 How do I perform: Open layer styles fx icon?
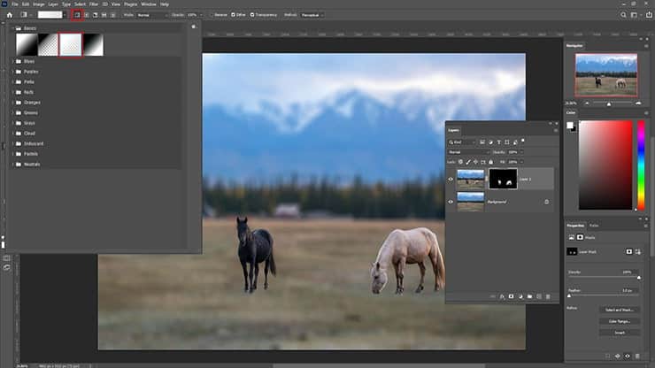(x=502, y=296)
